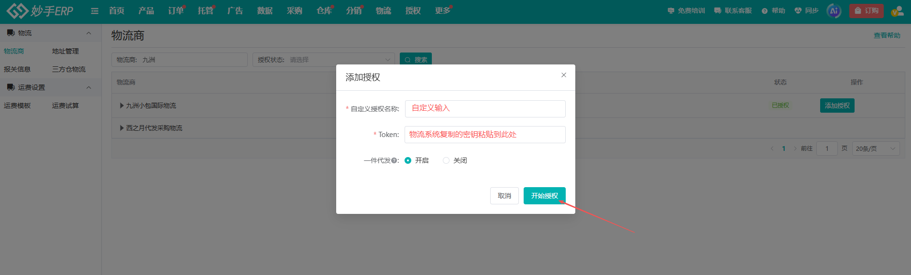Click the 已授权 status tag
The height and width of the screenshot is (275, 911).
point(780,106)
